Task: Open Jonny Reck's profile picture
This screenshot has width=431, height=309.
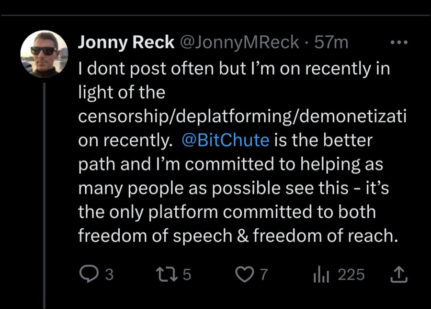Action: [44, 53]
